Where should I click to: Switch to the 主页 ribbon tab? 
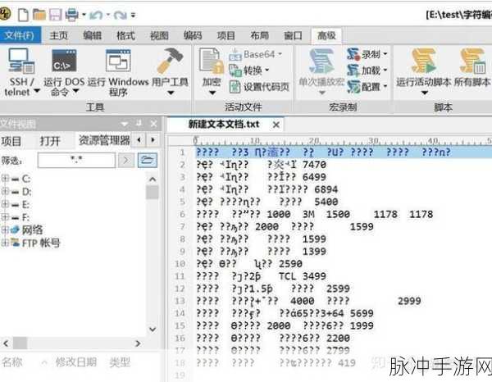(59, 35)
